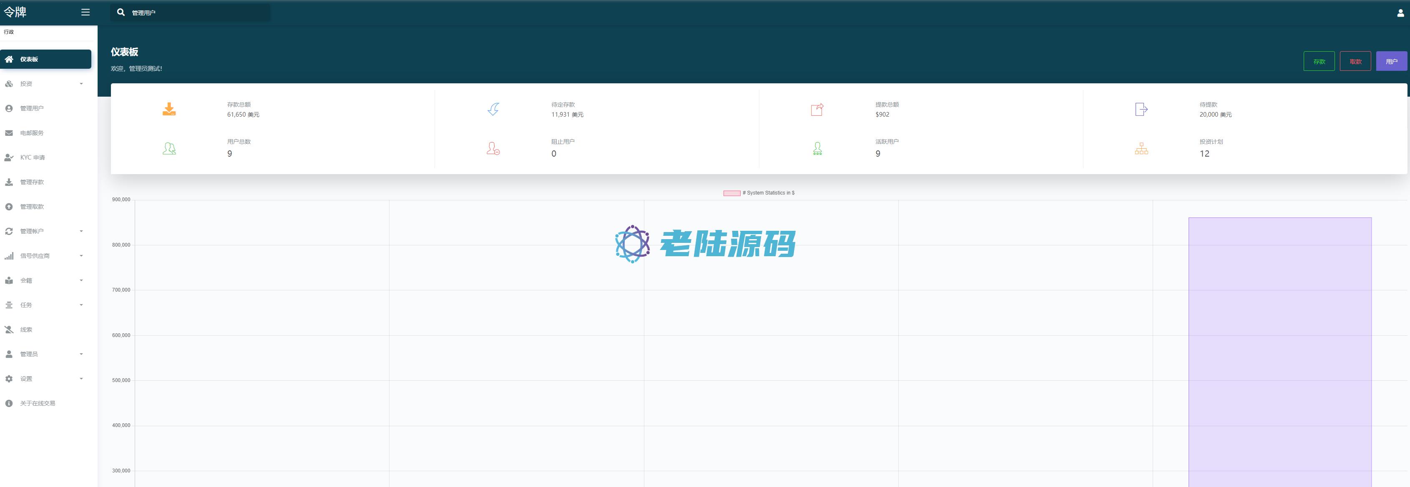Click the 投资计划 hierarchy icon

point(1141,149)
